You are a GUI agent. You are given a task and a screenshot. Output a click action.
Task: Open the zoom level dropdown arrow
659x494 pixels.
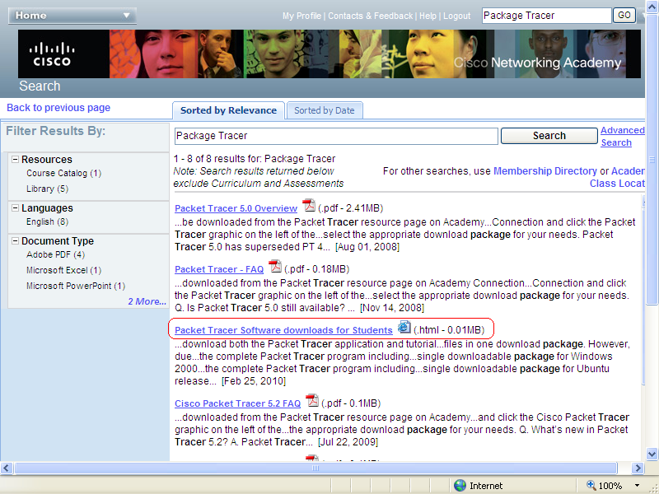[x=637, y=486]
